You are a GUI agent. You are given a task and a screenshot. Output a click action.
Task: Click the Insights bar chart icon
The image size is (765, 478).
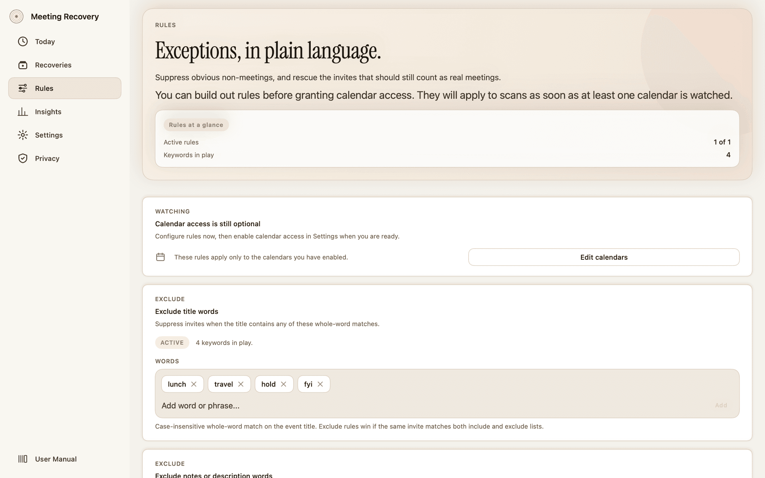click(23, 112)
